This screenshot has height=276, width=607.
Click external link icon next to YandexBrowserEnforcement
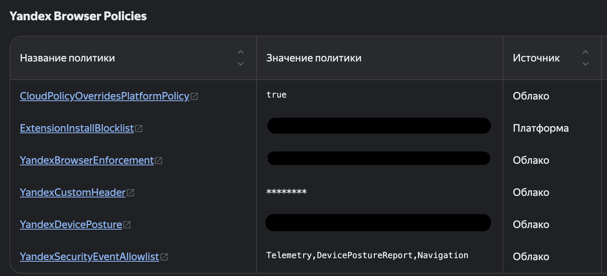159,161
